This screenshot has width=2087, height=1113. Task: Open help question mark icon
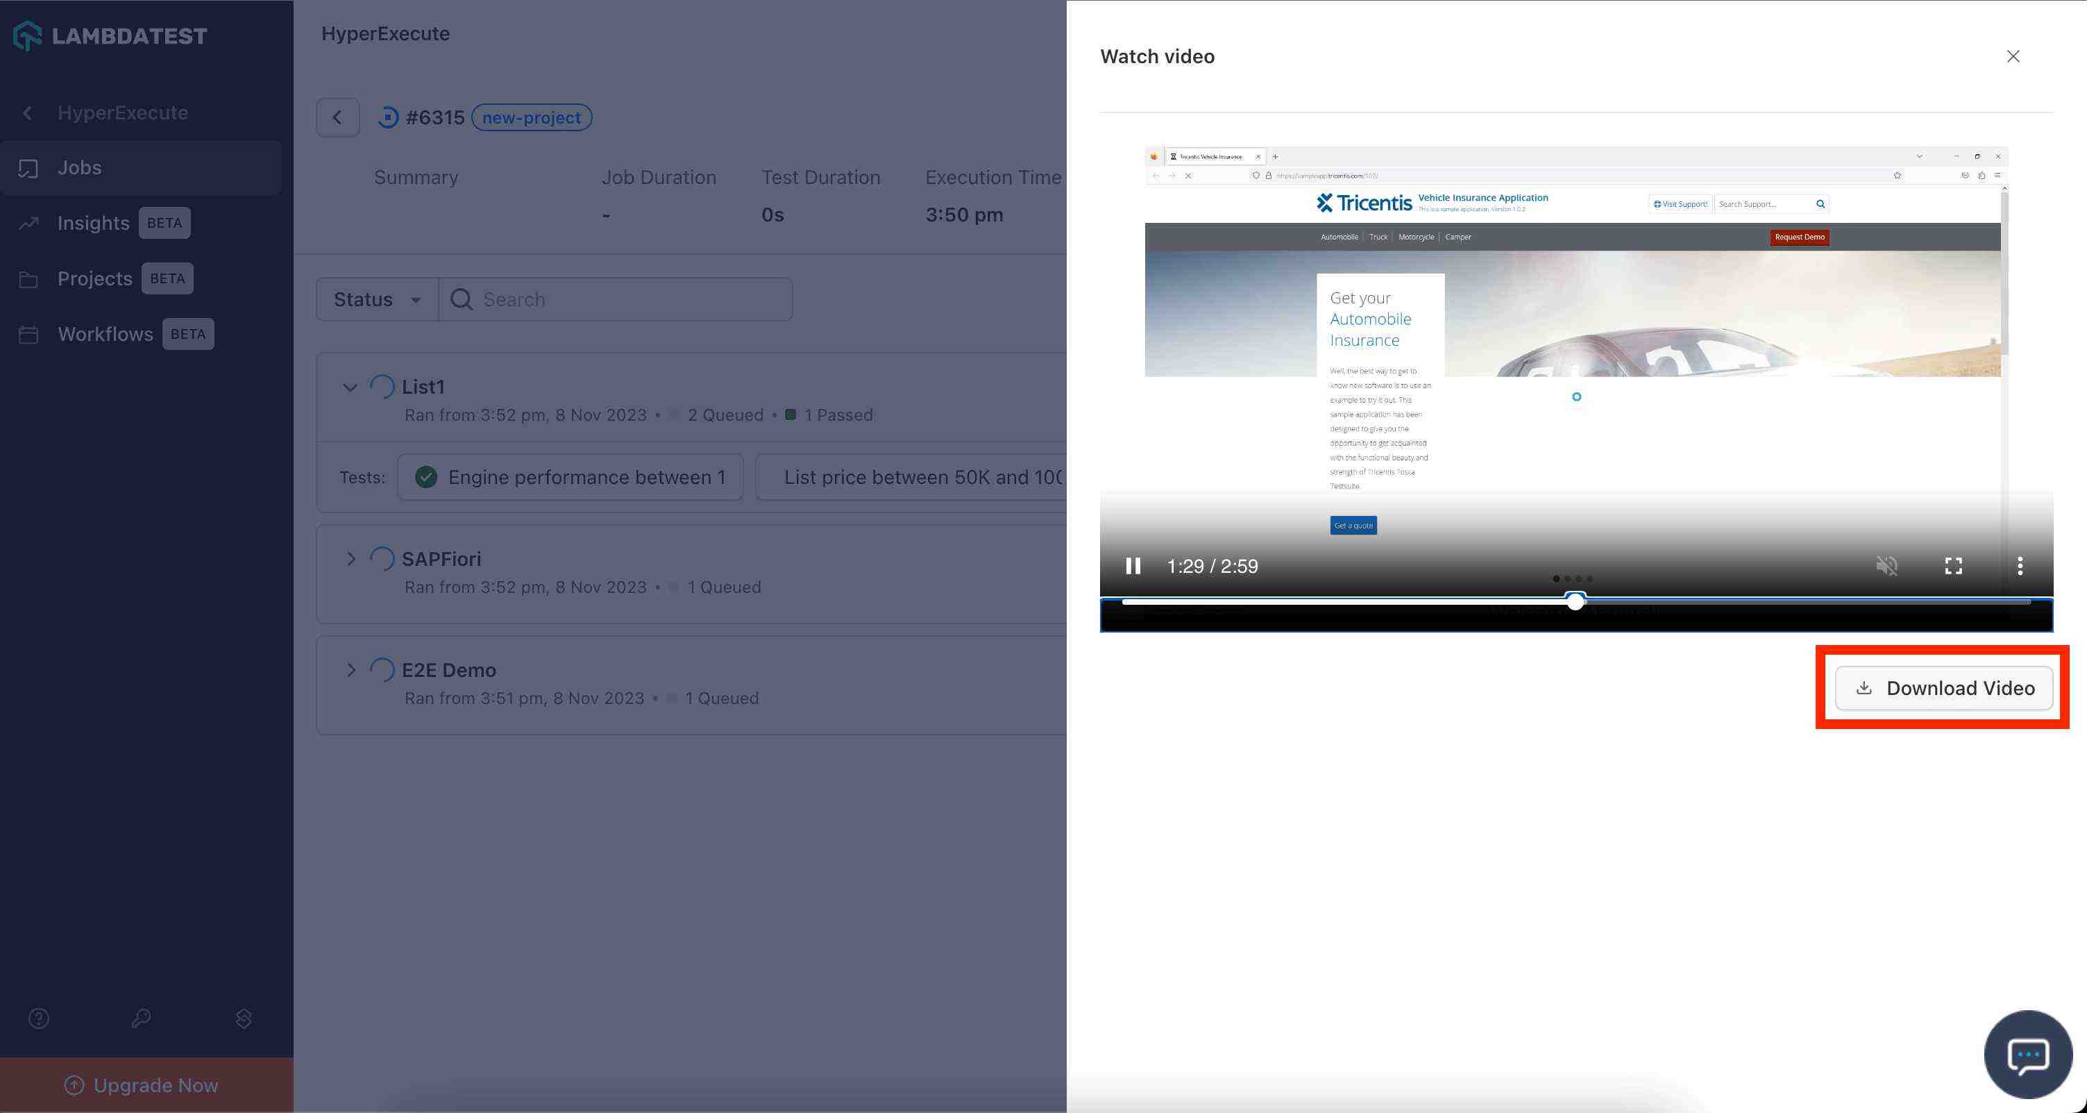39,1018
